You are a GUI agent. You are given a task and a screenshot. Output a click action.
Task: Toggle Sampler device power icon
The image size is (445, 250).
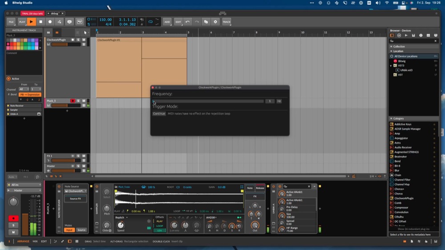click(x=97, y=186)
